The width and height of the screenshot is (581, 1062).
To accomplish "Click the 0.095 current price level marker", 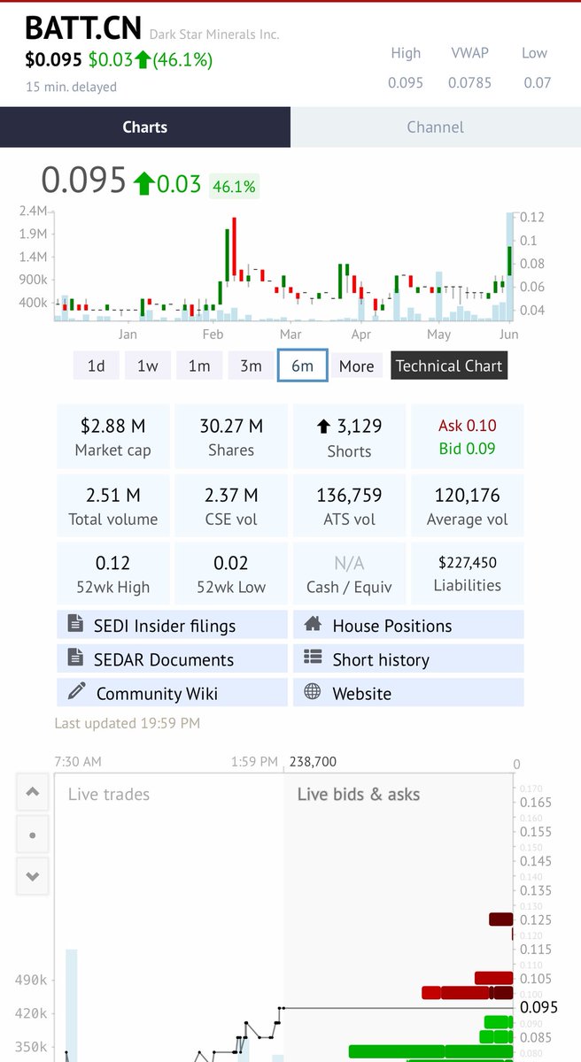I will (538, 1007).
